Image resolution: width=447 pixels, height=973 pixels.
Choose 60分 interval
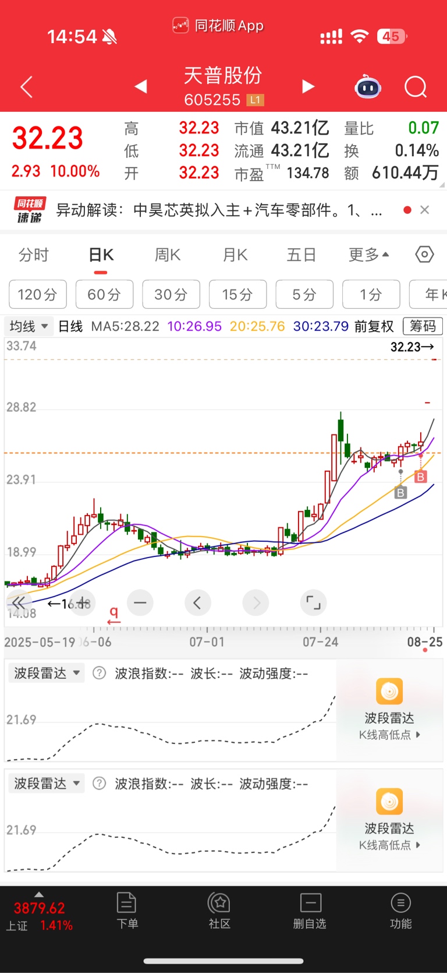[x=105, y=294]
